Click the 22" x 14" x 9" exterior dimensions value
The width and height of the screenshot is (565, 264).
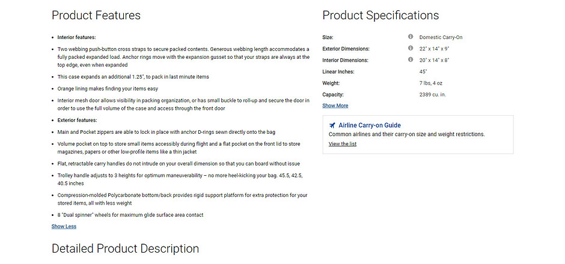[434, 49]
